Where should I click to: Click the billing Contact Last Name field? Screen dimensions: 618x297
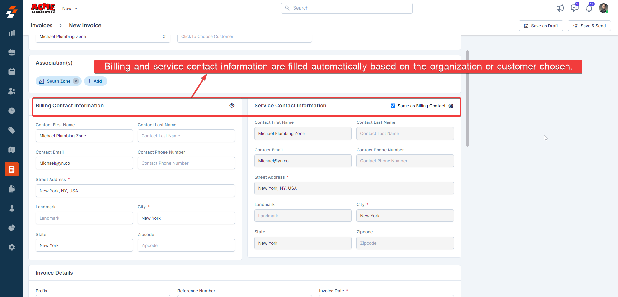pos(186,136)
